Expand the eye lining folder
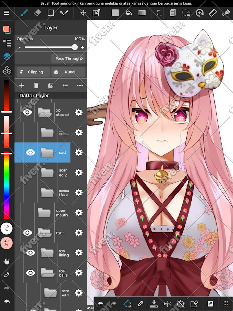This screenshot has height=311, width=233. click(x=47, y=253)
